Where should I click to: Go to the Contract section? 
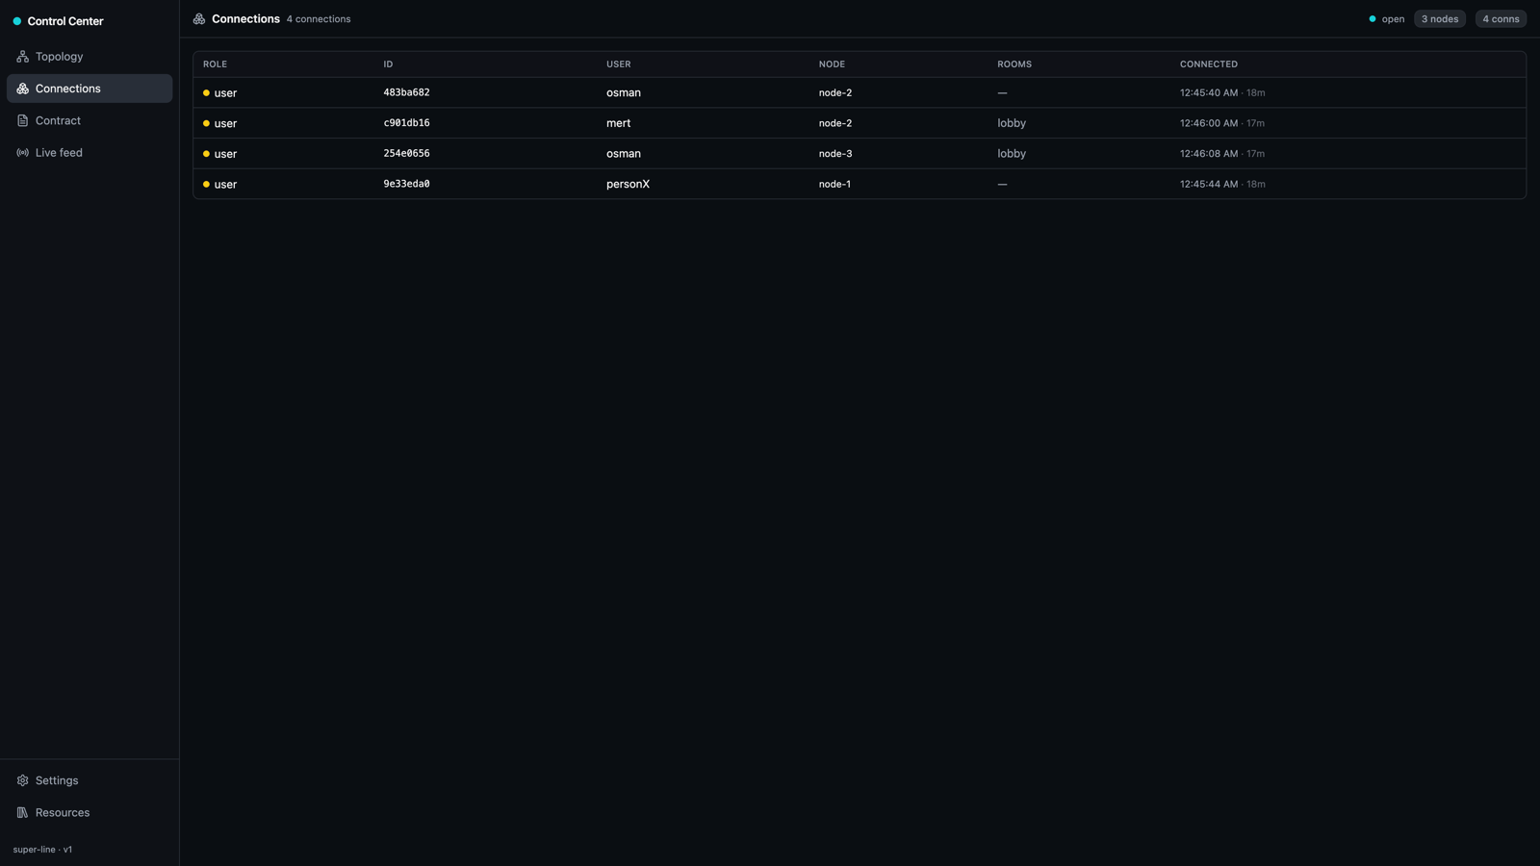click(x=90, y=120)
